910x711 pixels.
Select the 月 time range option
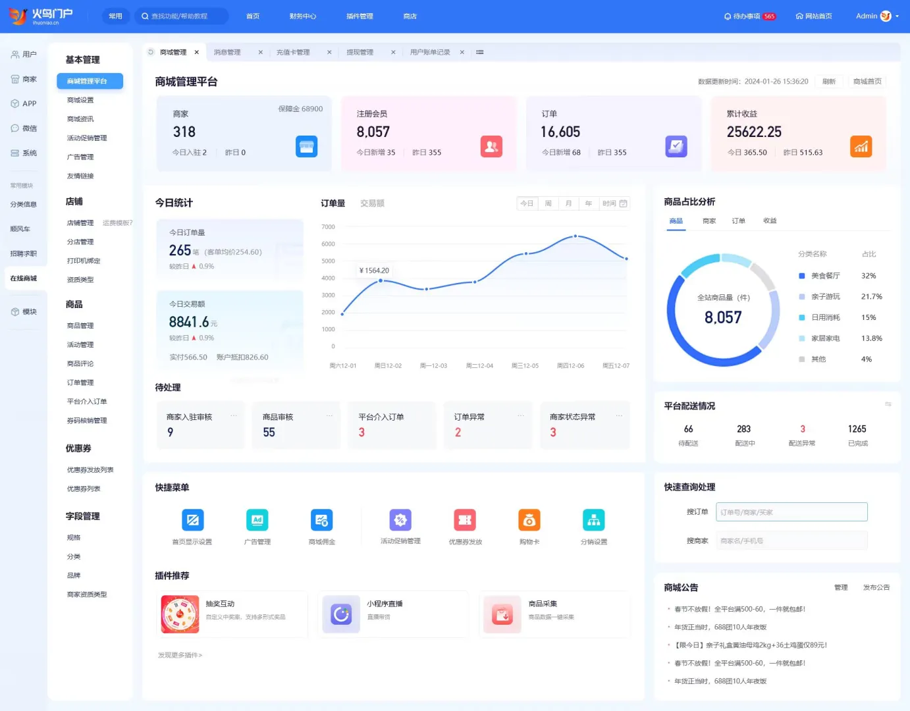[568, 203]
